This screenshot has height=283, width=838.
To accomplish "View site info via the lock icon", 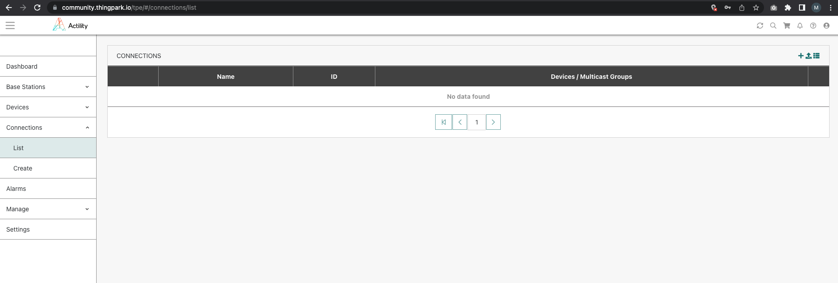I will [x=55, y=8].
